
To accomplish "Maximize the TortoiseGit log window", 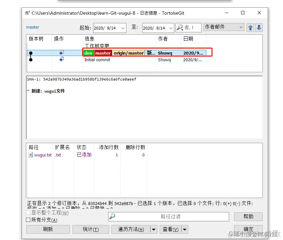I will [x=243, y=13].
